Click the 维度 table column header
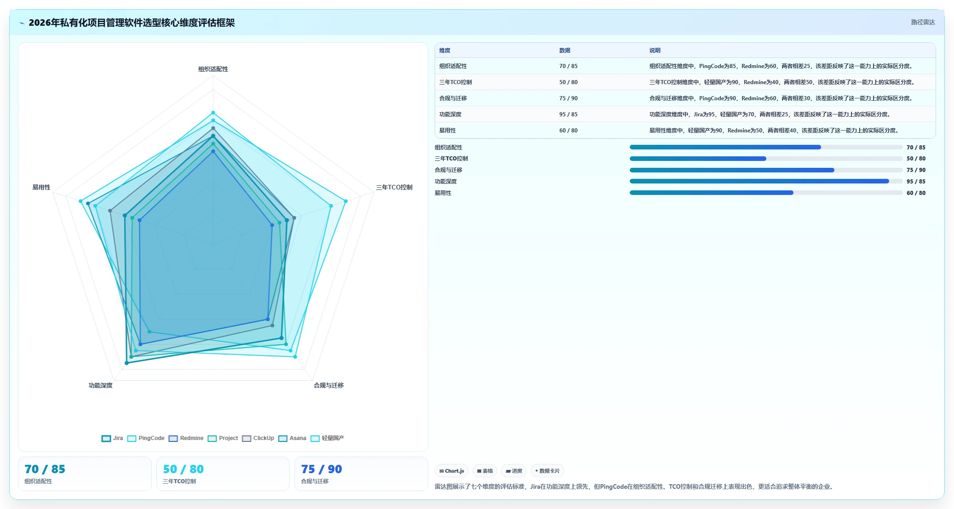 click(445, 51)
